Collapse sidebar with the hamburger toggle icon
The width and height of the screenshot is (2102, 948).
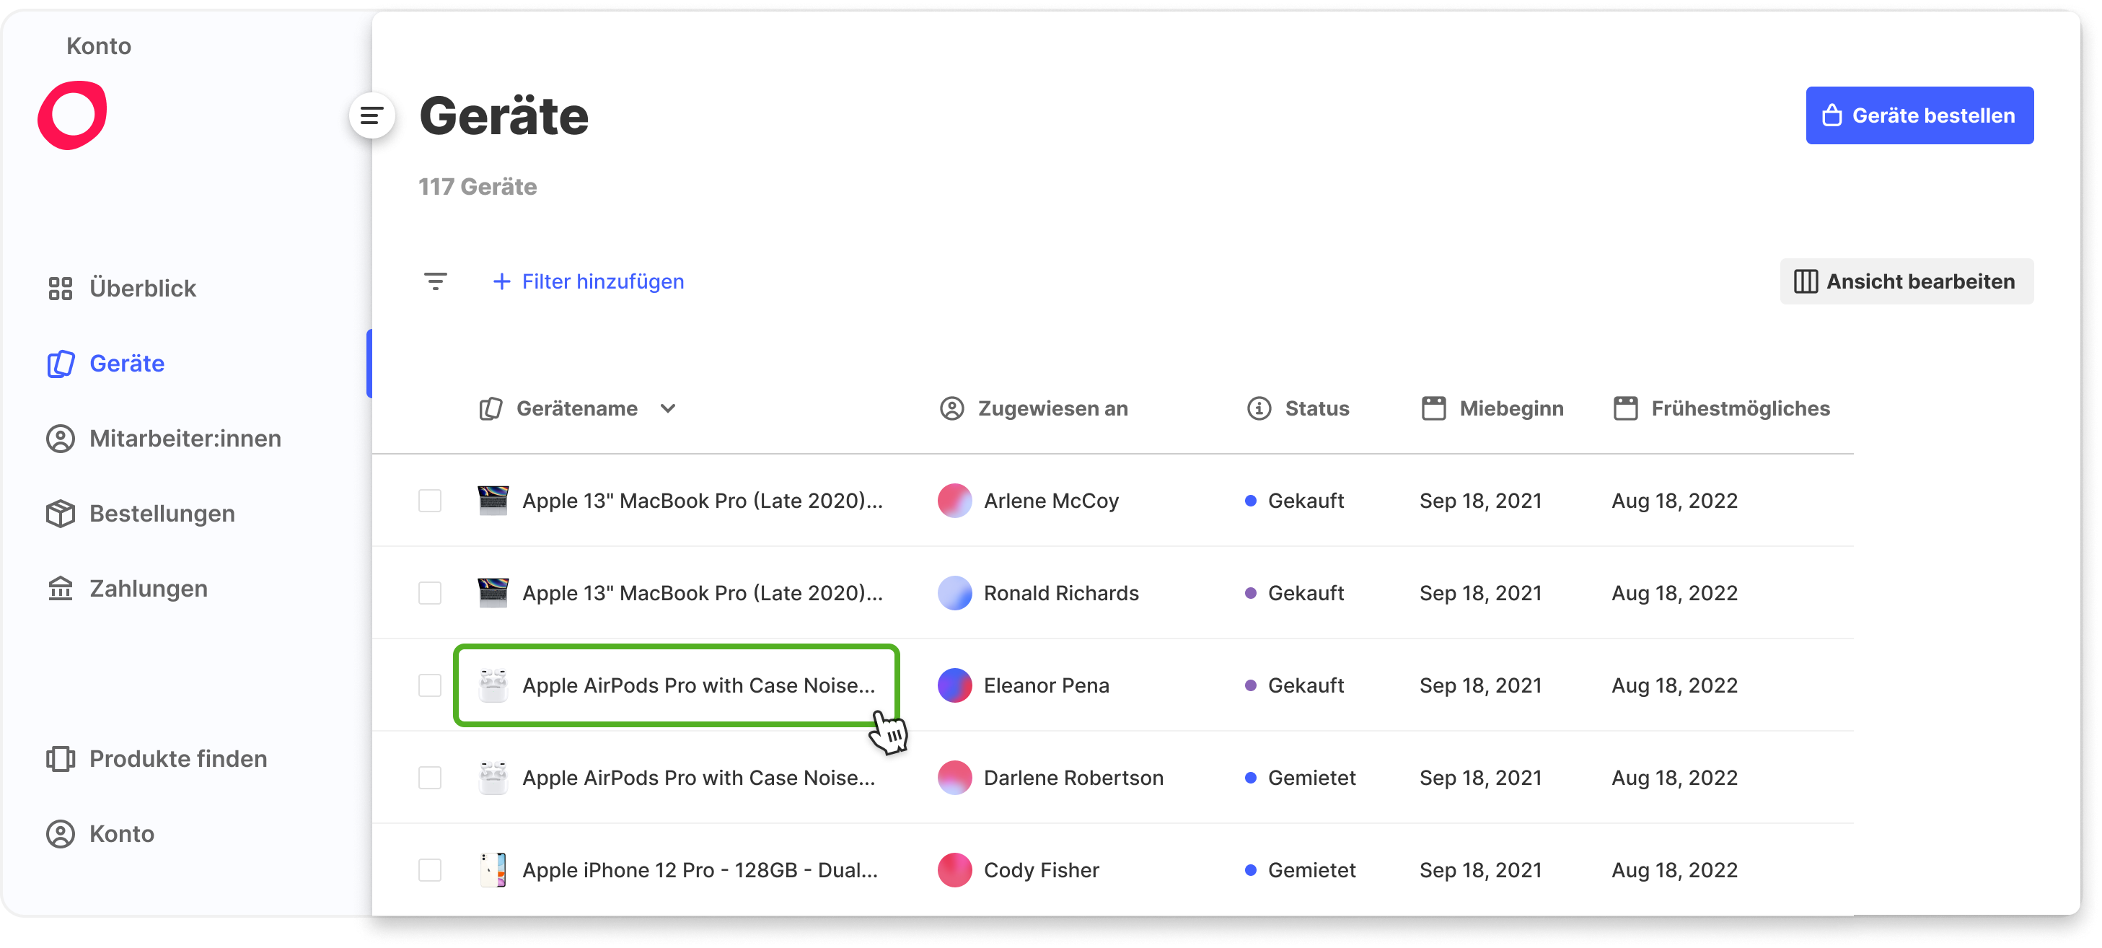click(x=371, y=116)
